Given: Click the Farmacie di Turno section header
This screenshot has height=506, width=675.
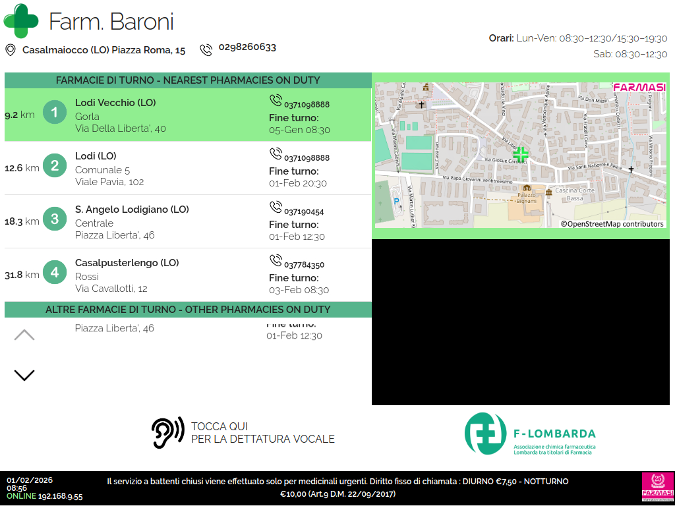Looking at the screenshot, I should 188,80.
